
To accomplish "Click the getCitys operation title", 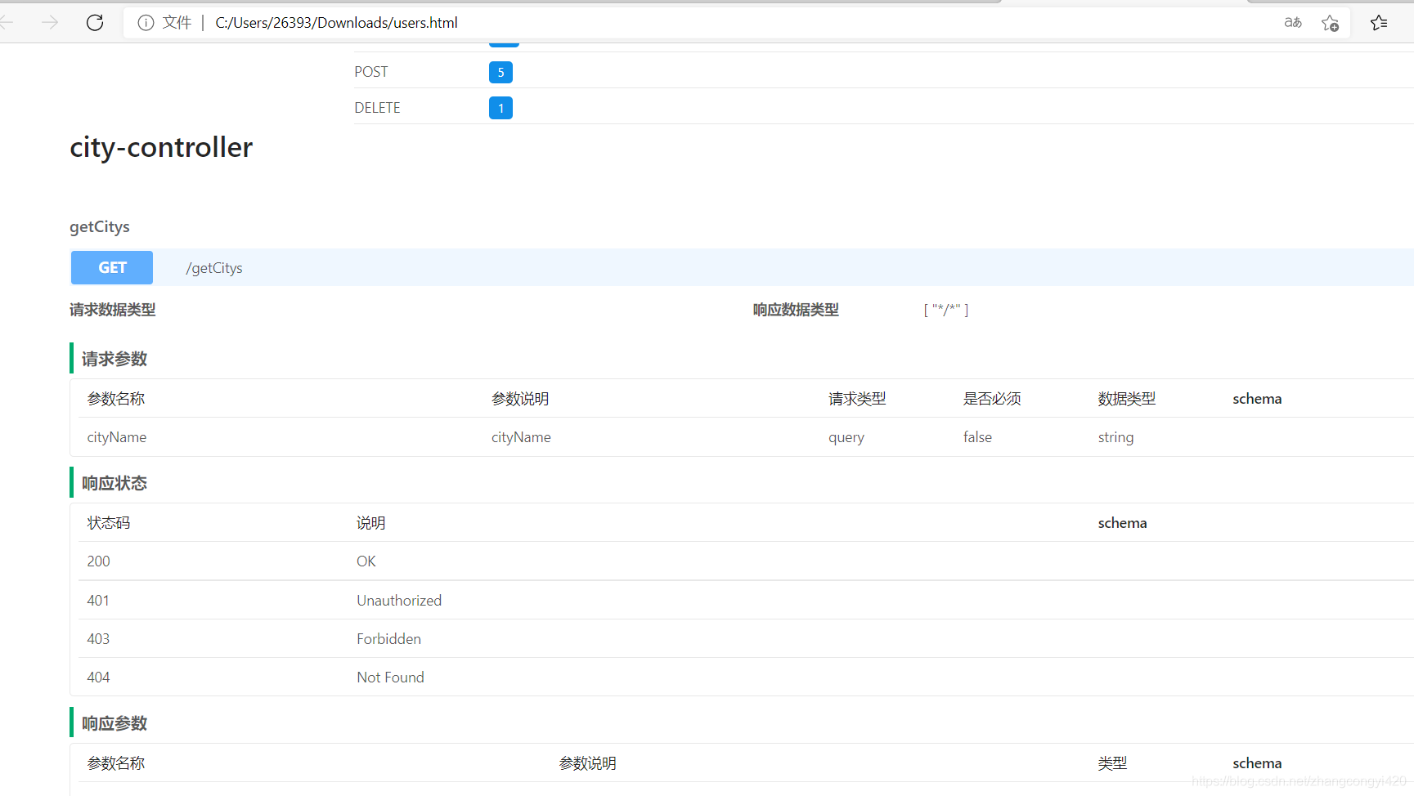I will click(100, 226).
